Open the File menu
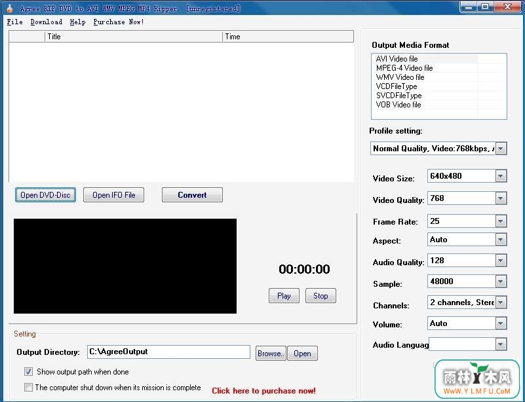Viewport: 525px width, 402px height. pos(14,22)
